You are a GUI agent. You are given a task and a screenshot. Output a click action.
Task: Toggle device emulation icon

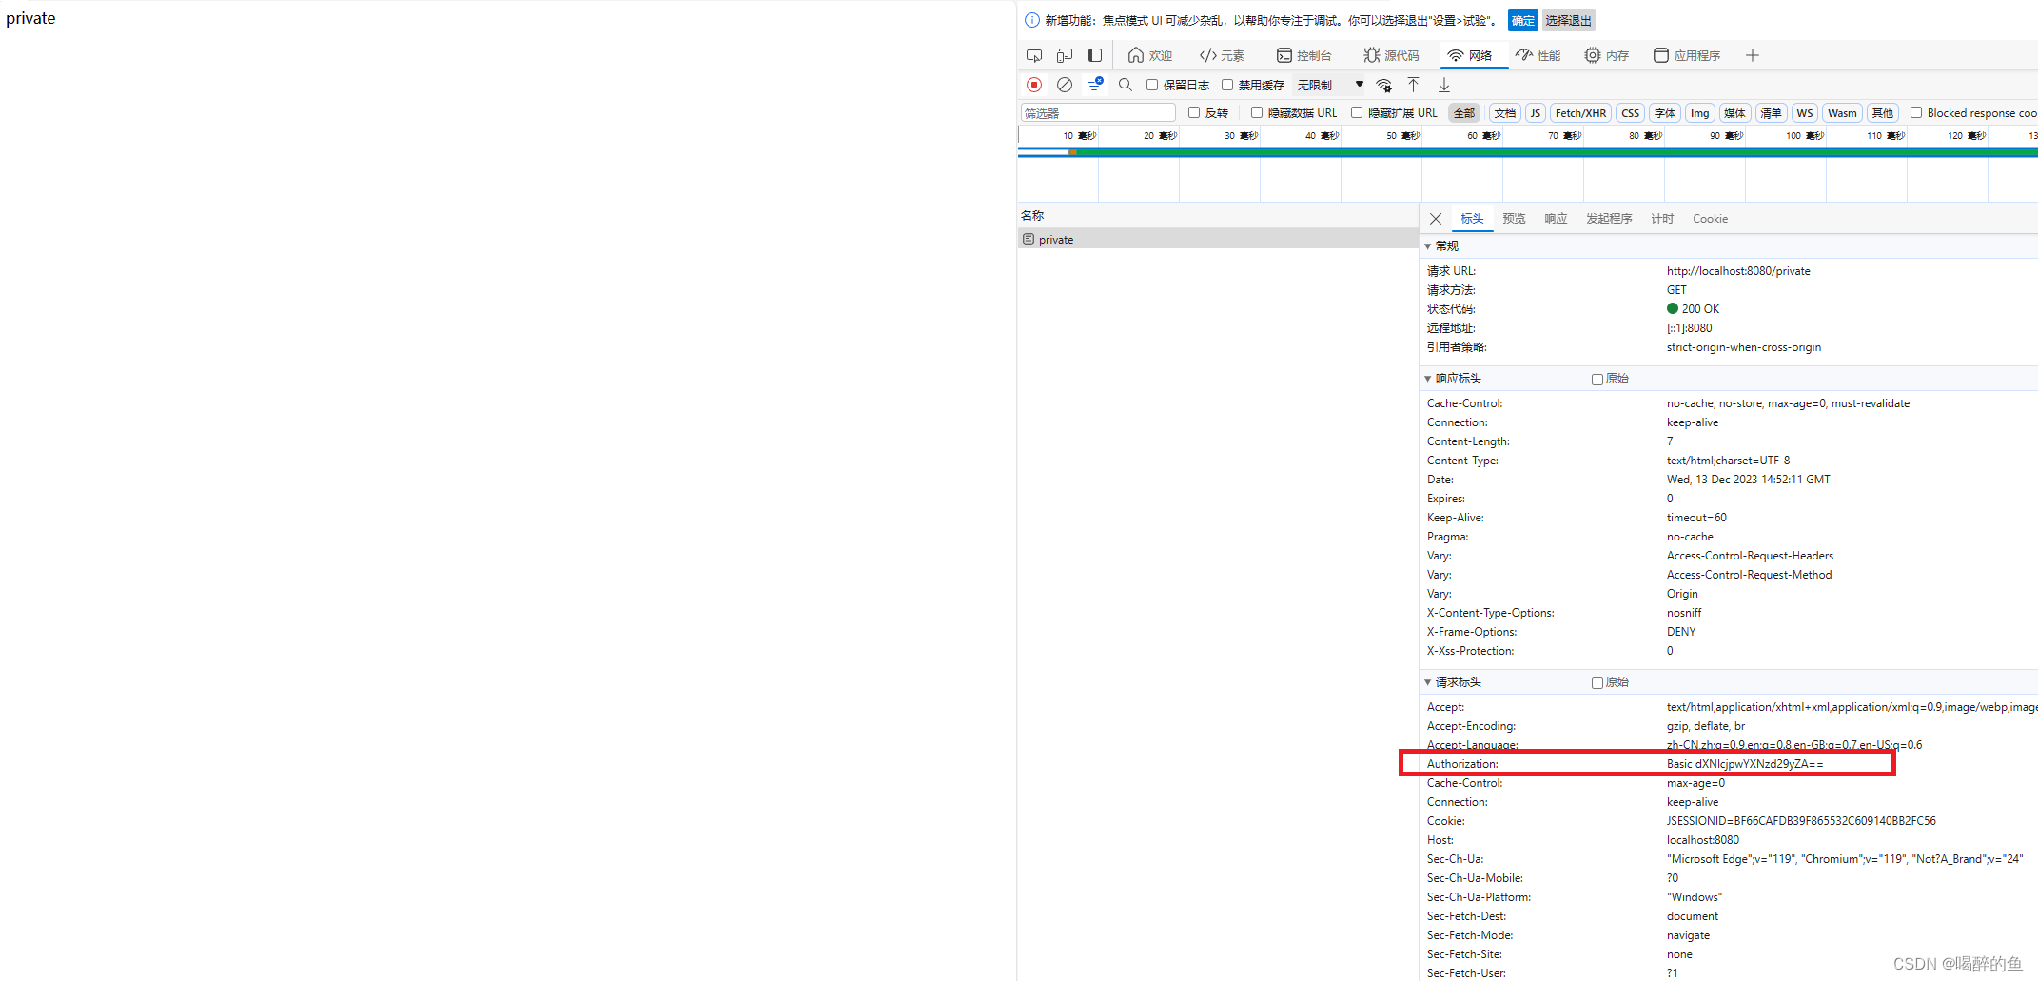click(x=1065, y=56)
